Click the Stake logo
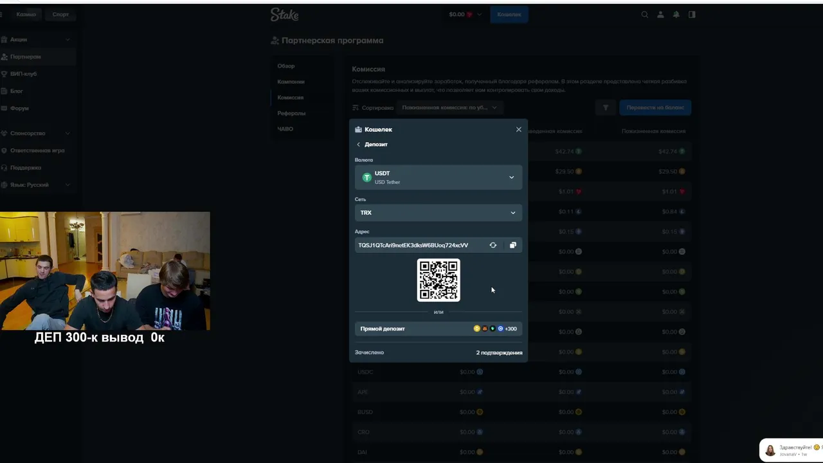823x463 pixels. coord(284,14)
